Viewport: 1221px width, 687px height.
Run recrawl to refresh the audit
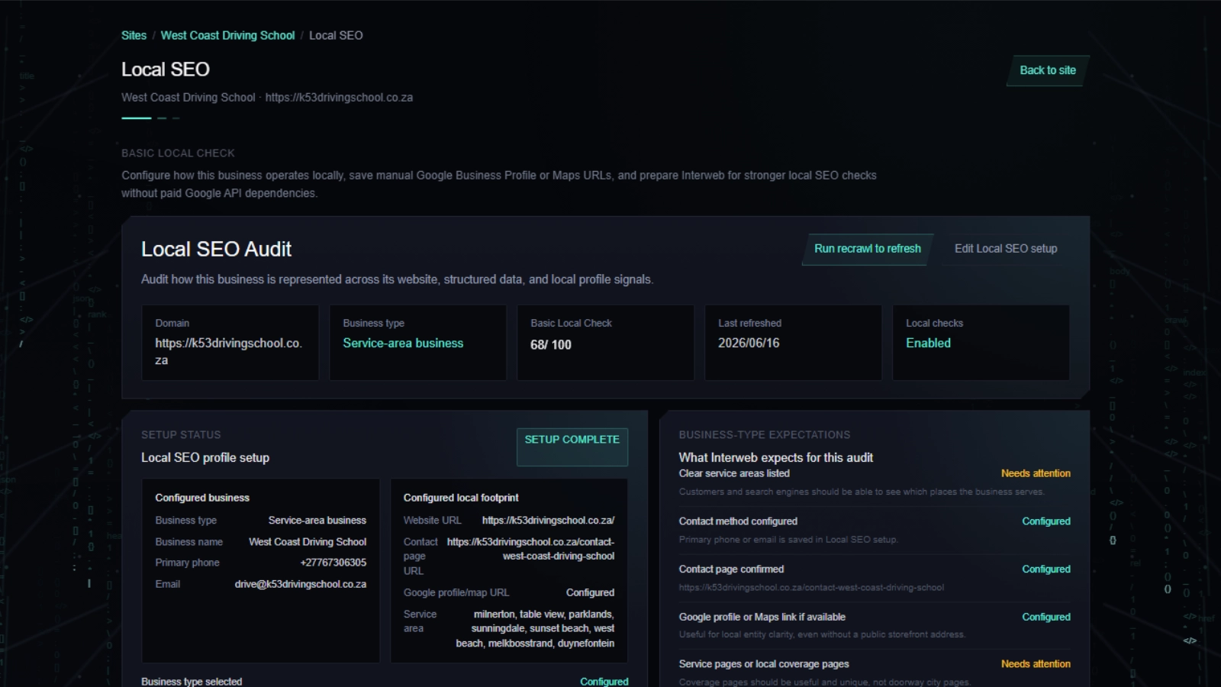[x=868, y=249]
